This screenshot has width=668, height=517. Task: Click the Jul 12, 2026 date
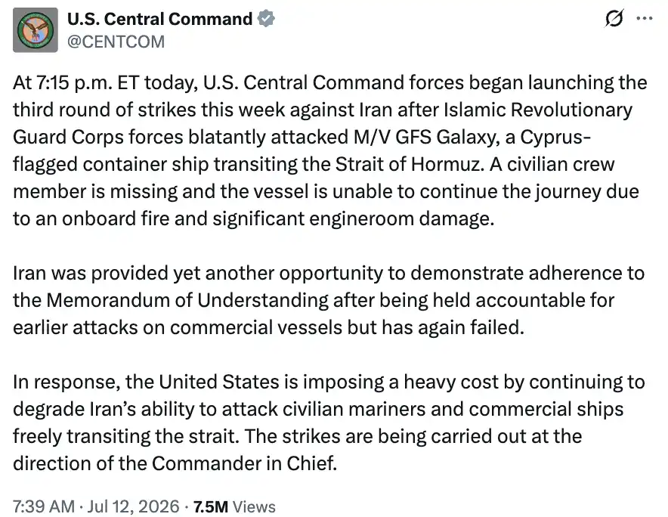pyautogui.click(x=133, y=506)
